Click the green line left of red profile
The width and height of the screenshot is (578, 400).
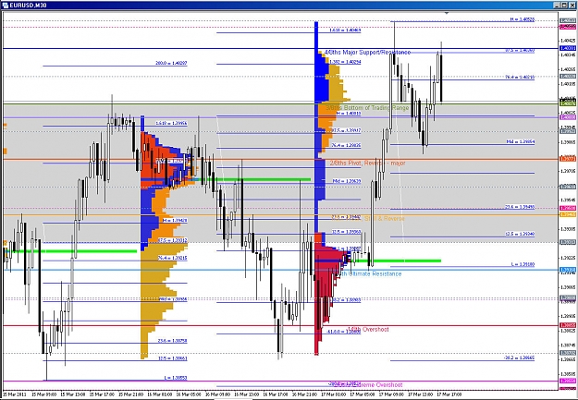point(254,179)
